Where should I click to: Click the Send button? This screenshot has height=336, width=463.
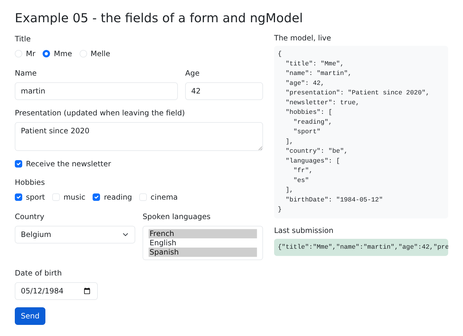pos(30,316)
